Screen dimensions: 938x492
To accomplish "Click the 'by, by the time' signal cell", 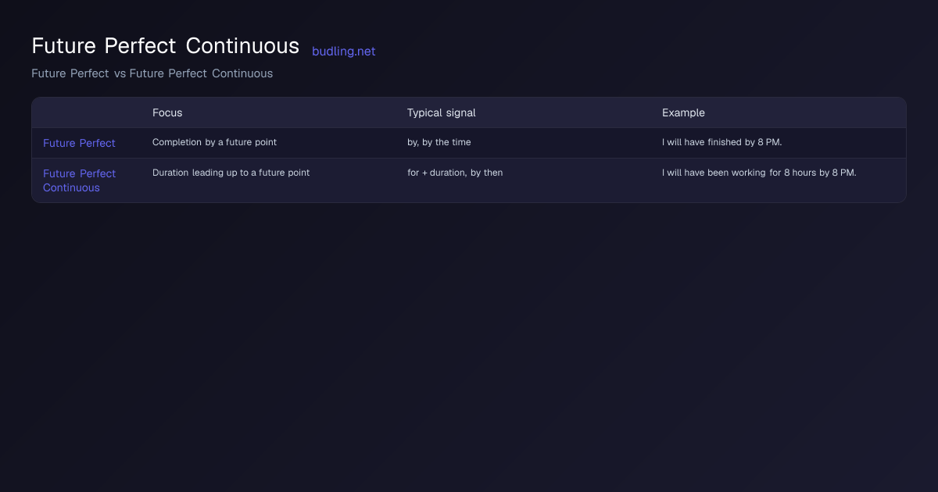I will point(439,142).
